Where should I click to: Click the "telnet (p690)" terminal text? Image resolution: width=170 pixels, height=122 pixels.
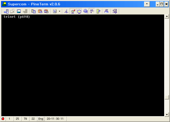click(17, 17)
